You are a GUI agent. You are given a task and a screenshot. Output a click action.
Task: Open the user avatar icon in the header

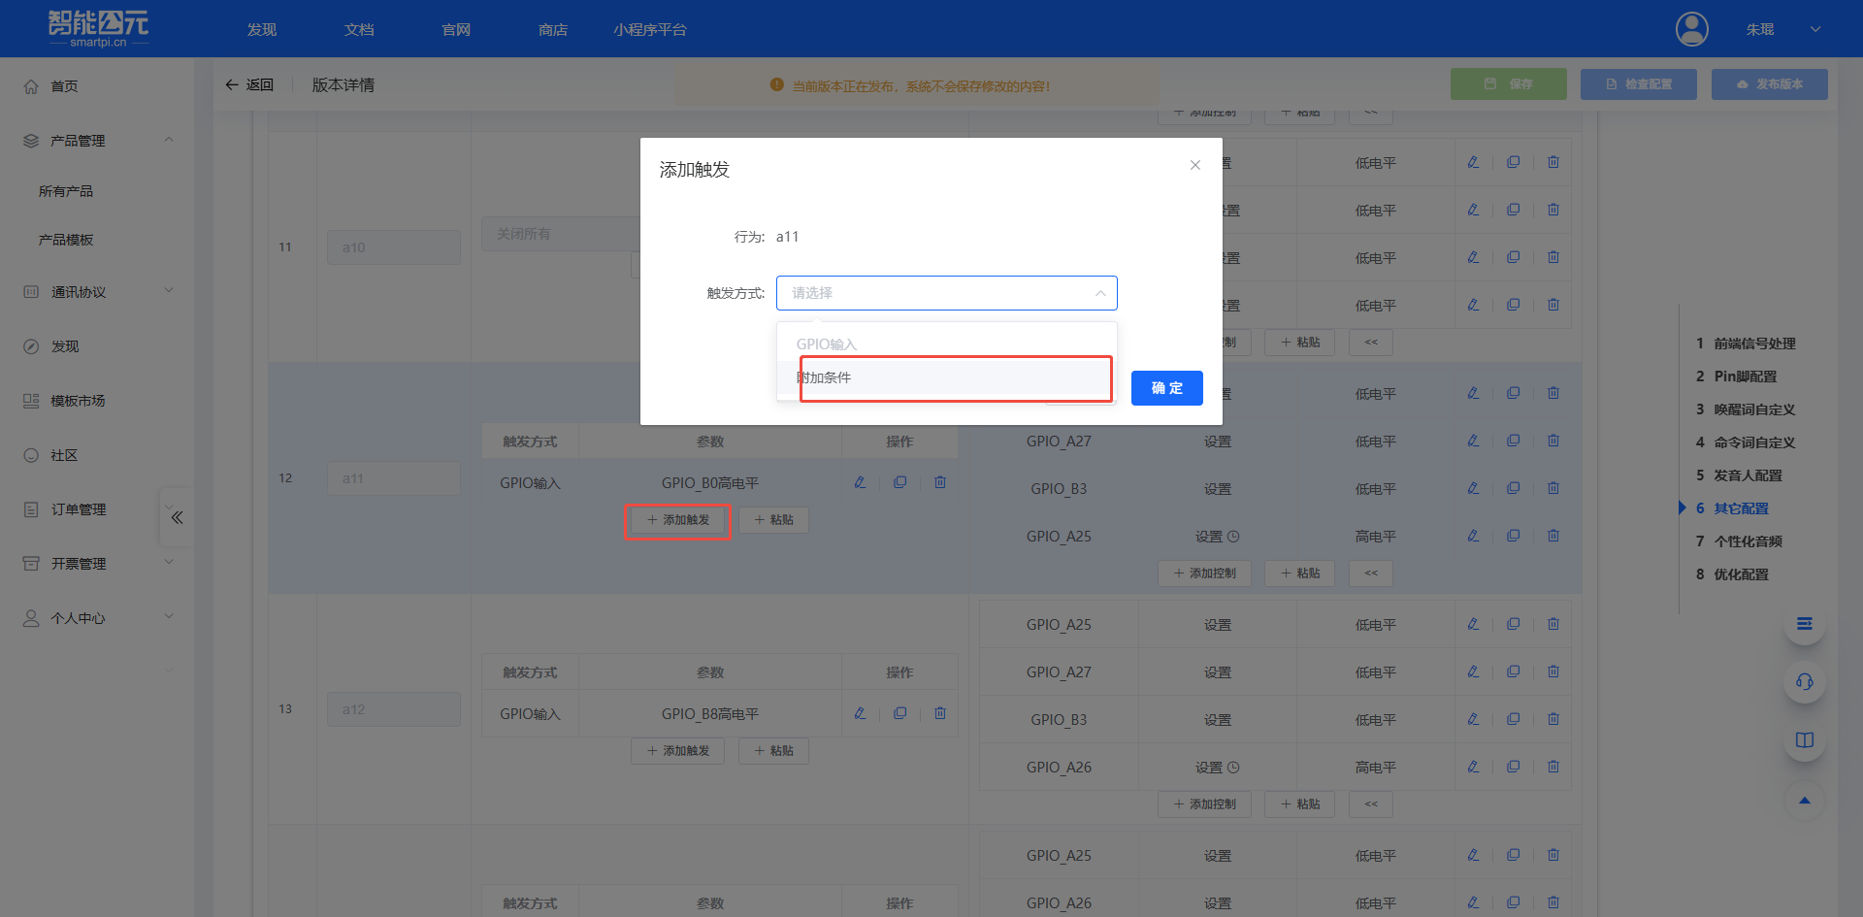click(1692, 28)
